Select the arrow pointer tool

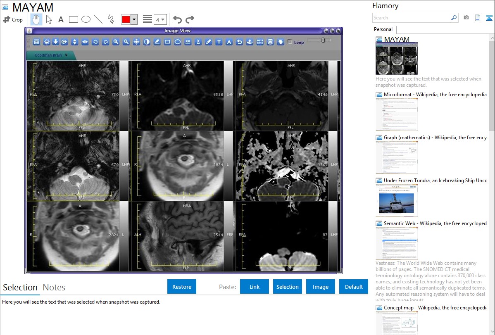(49, 19)
